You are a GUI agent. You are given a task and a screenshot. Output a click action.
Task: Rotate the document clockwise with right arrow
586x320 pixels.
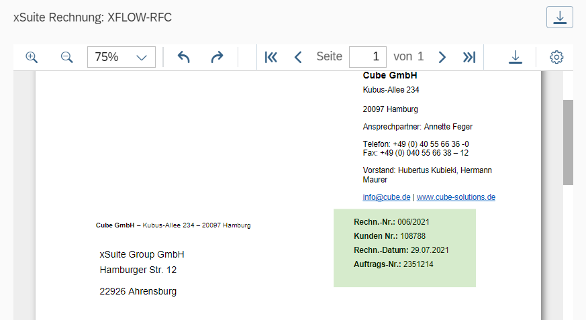[217, 57]
